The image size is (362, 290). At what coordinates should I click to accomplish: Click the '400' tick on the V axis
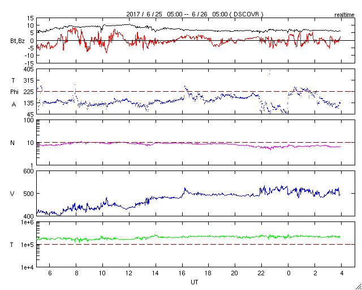(29, 216)
